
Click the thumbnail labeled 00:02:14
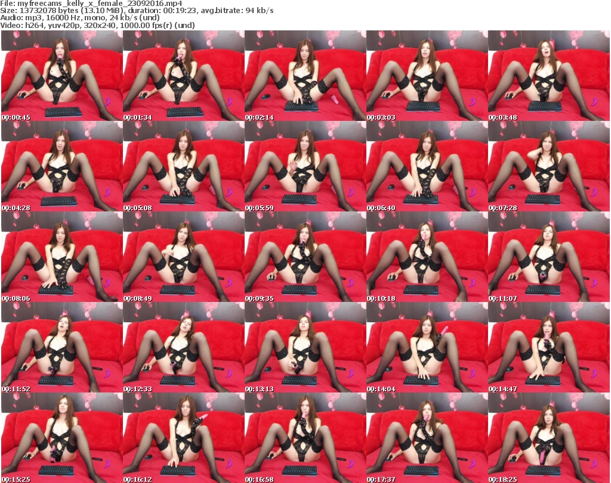(305, 76)
